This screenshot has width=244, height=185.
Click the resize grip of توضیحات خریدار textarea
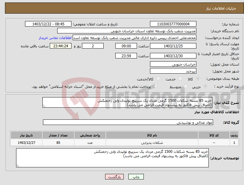pyautogui.click(x=18, y=166)
